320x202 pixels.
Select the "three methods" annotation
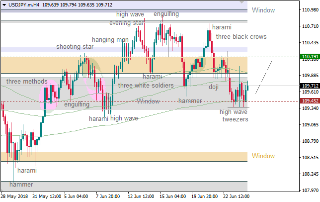pyautogui.click(x=27, y=81)
